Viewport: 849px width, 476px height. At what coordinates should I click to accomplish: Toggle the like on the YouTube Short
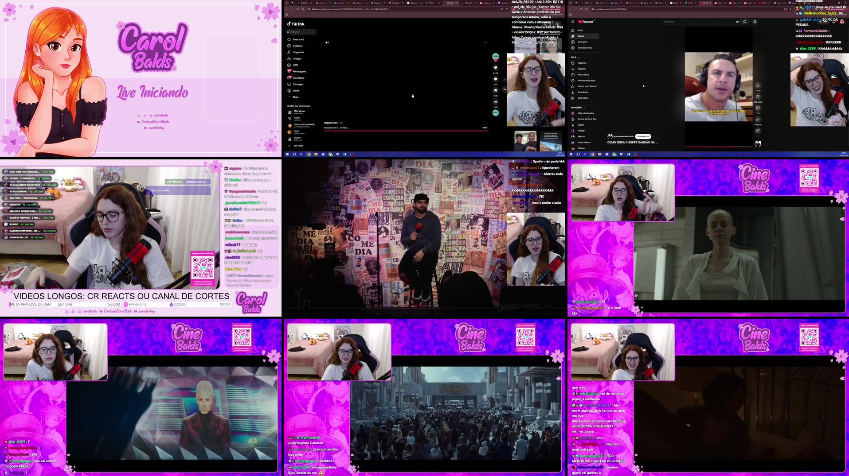758,85
